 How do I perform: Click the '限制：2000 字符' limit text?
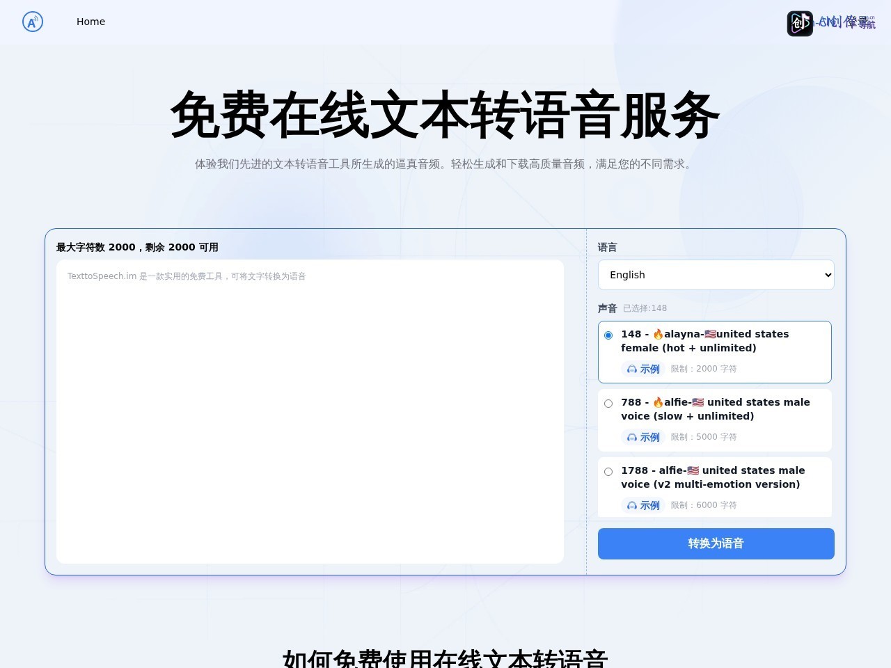tap(704, 369)
